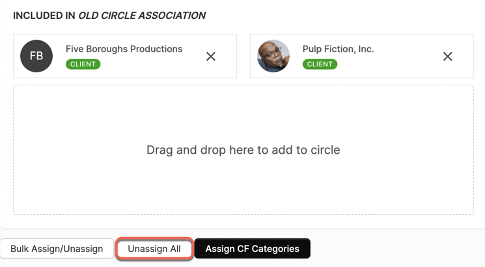Select the Five Boroughs Productions card
Screen dimensions: 485x267
pos(125,56)
